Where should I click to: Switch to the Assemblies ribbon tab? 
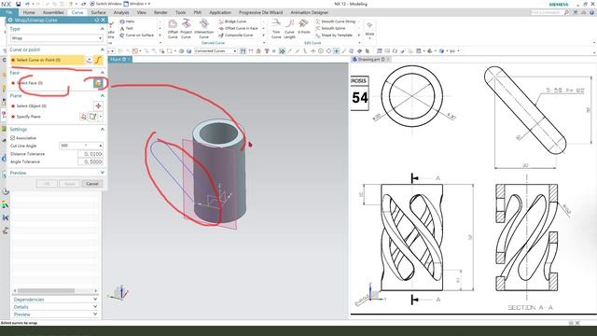[53, 12]
